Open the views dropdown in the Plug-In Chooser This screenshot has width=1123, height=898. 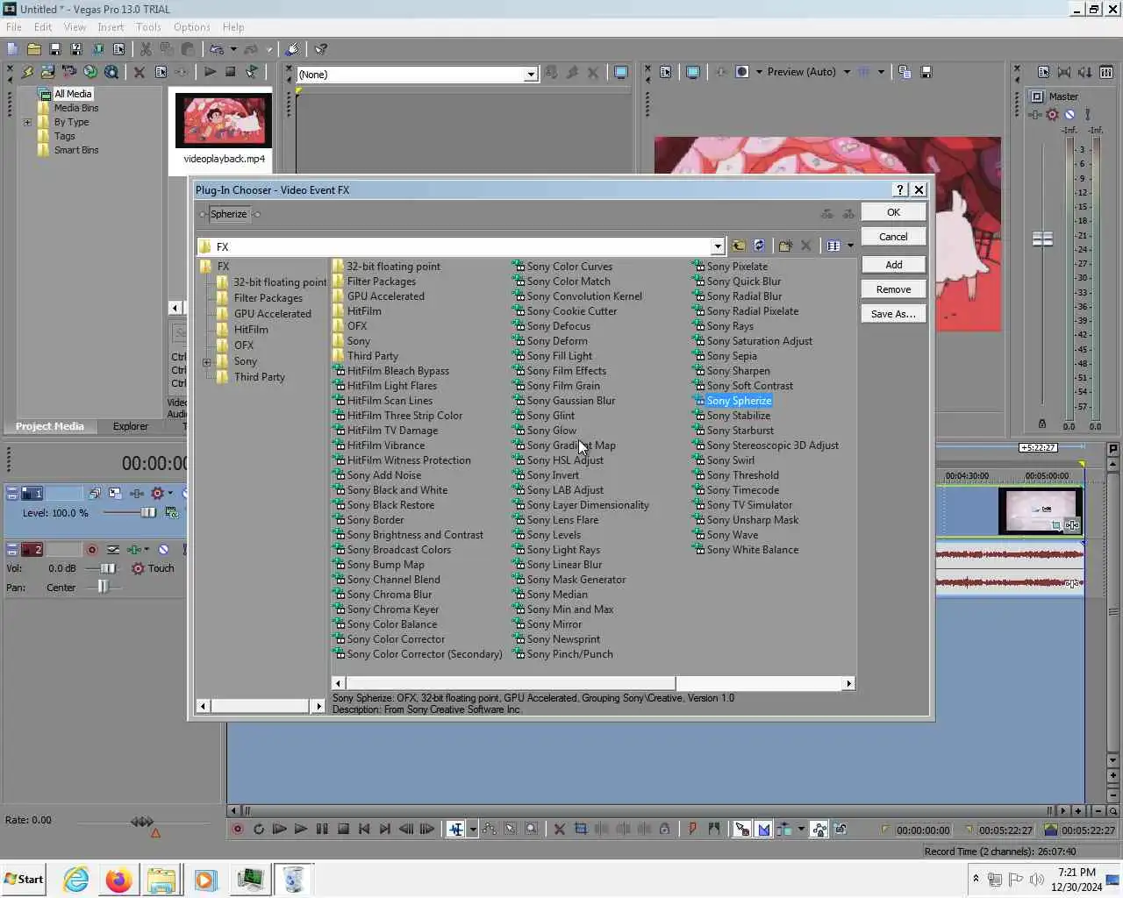click(x=849, y=246)
